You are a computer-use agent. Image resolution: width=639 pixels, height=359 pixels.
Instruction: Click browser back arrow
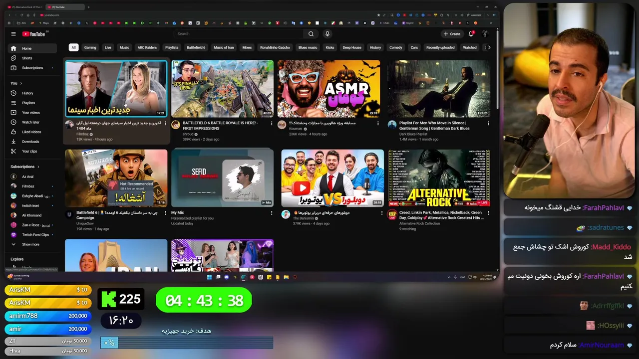click(x=10, y=15)
